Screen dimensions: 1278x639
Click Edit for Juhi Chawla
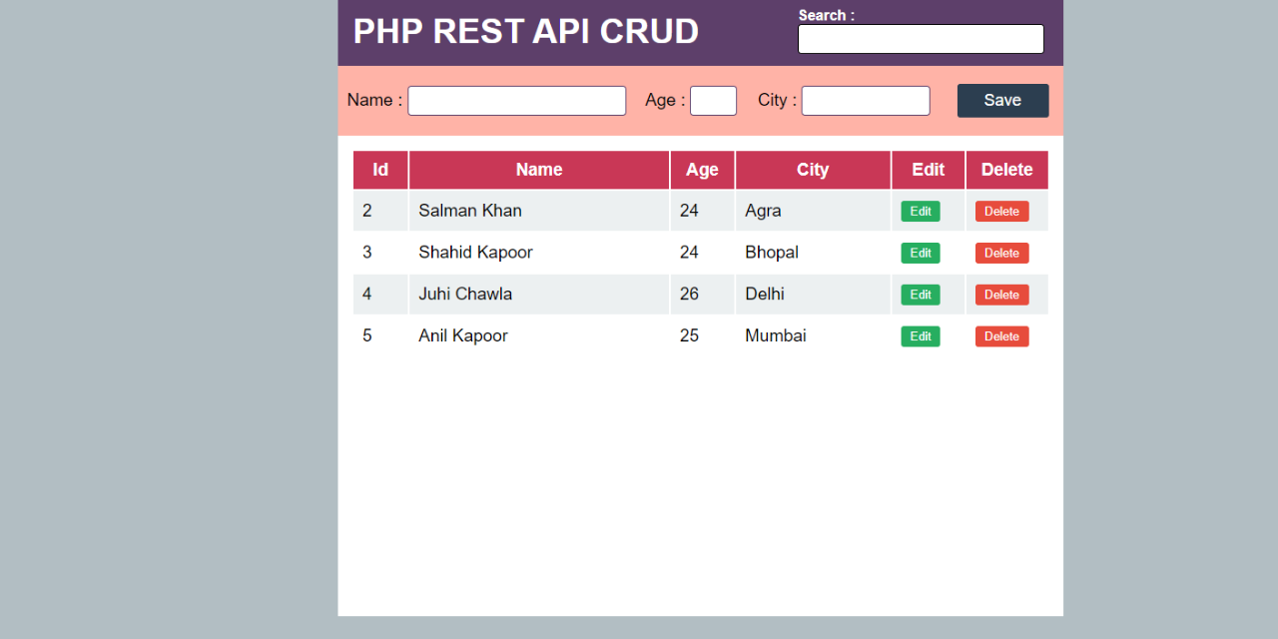coord(920,294)
